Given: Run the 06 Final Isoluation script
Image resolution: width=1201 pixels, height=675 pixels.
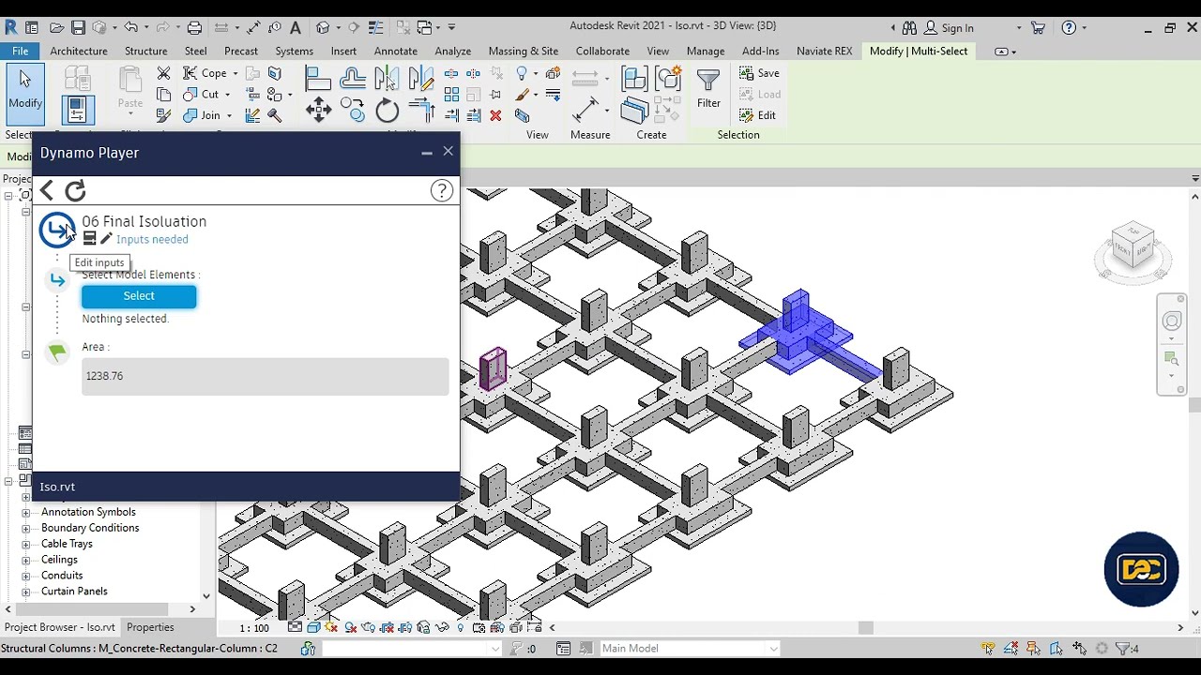Looking at the screenshot, I should (x=56, y=230).
